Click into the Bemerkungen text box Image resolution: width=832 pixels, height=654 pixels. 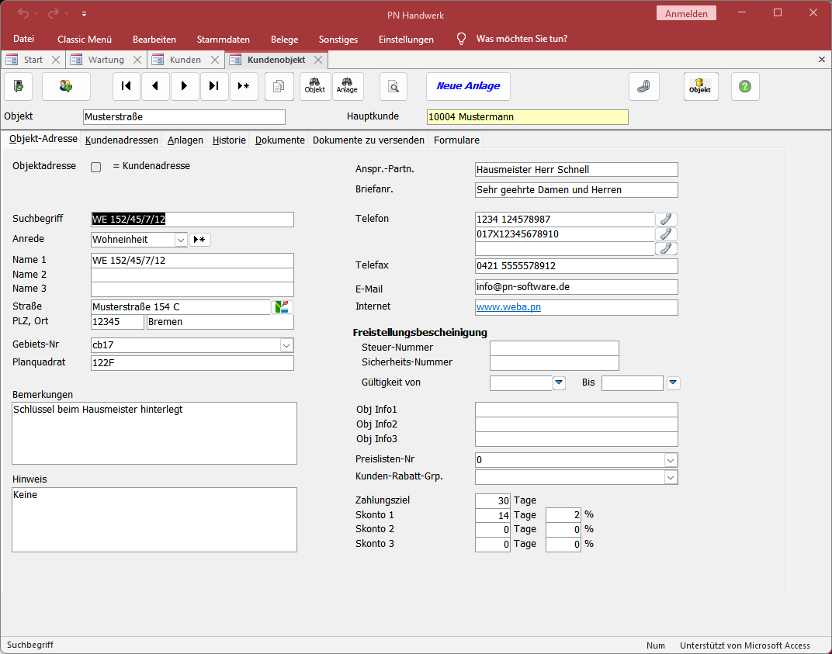coord(154,433)
